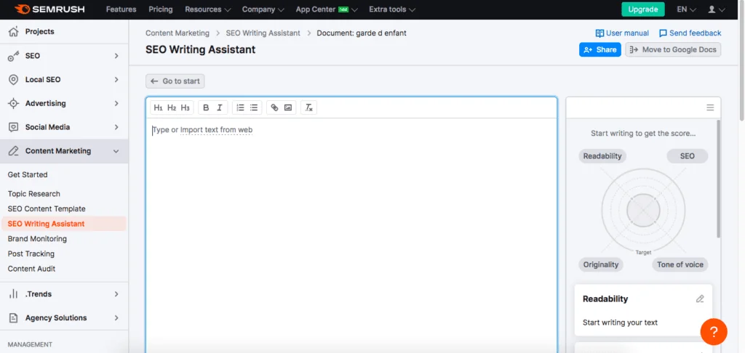Click the Go to start button
Image resolution: width=745 pixels, height=353 pixels.
tap(175, 81)
